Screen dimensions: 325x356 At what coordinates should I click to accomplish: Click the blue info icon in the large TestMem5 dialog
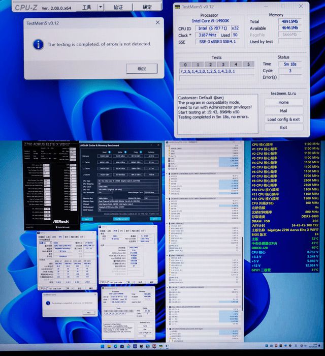(x=38, y=44)
